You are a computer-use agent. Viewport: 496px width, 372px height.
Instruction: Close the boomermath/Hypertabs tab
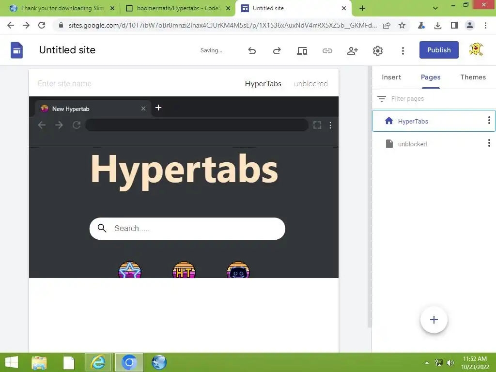[228, 8]
